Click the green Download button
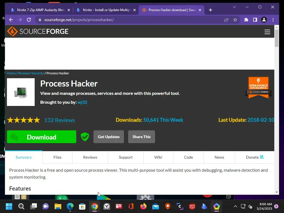The image size is (284, 213). click(x=42, y=137)
